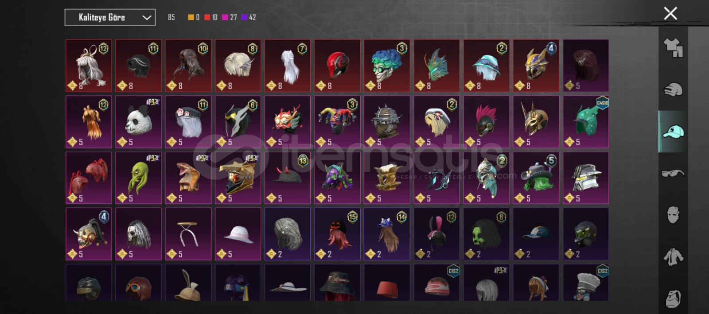709x314 pixels.
Task: Select the green octopus mask item
Action: tap(139, 178)
